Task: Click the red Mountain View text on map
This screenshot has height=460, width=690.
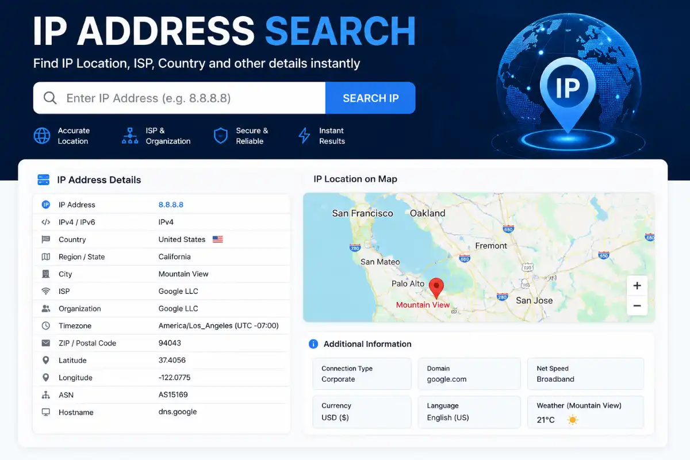Action: [423, 305]
